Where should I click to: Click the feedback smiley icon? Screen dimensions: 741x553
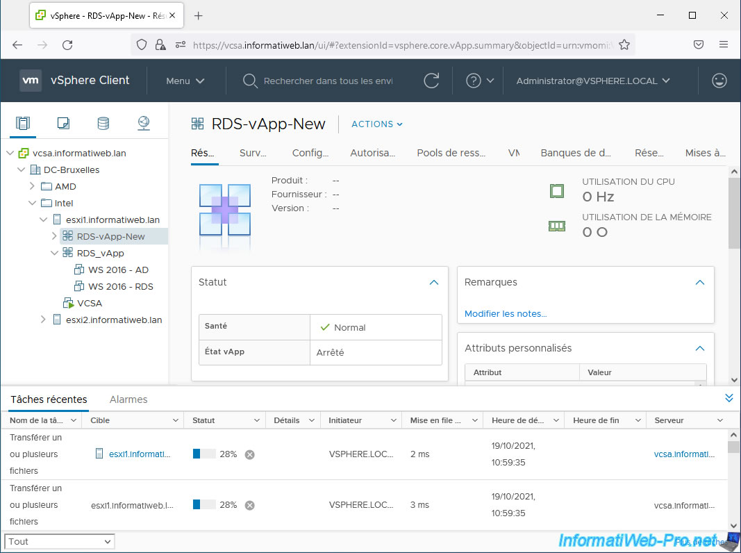(x=719, y=81)
